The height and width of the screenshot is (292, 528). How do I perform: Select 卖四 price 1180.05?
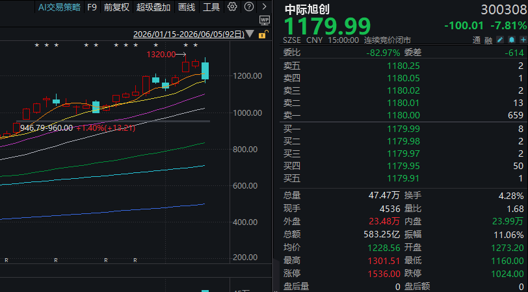pos(403,78)
